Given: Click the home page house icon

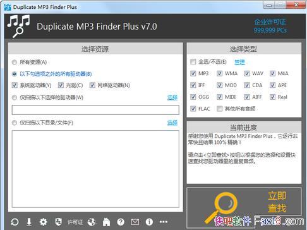Looking at the screenshot, I should tap(106, 222).
